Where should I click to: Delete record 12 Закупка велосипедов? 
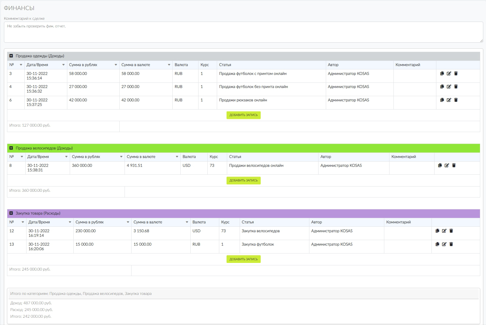(x=451, y=231)
